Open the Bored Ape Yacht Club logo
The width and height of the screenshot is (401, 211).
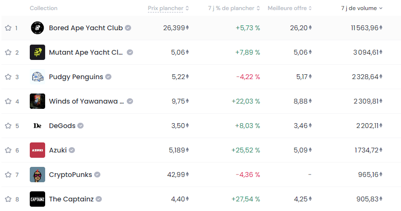37,28
